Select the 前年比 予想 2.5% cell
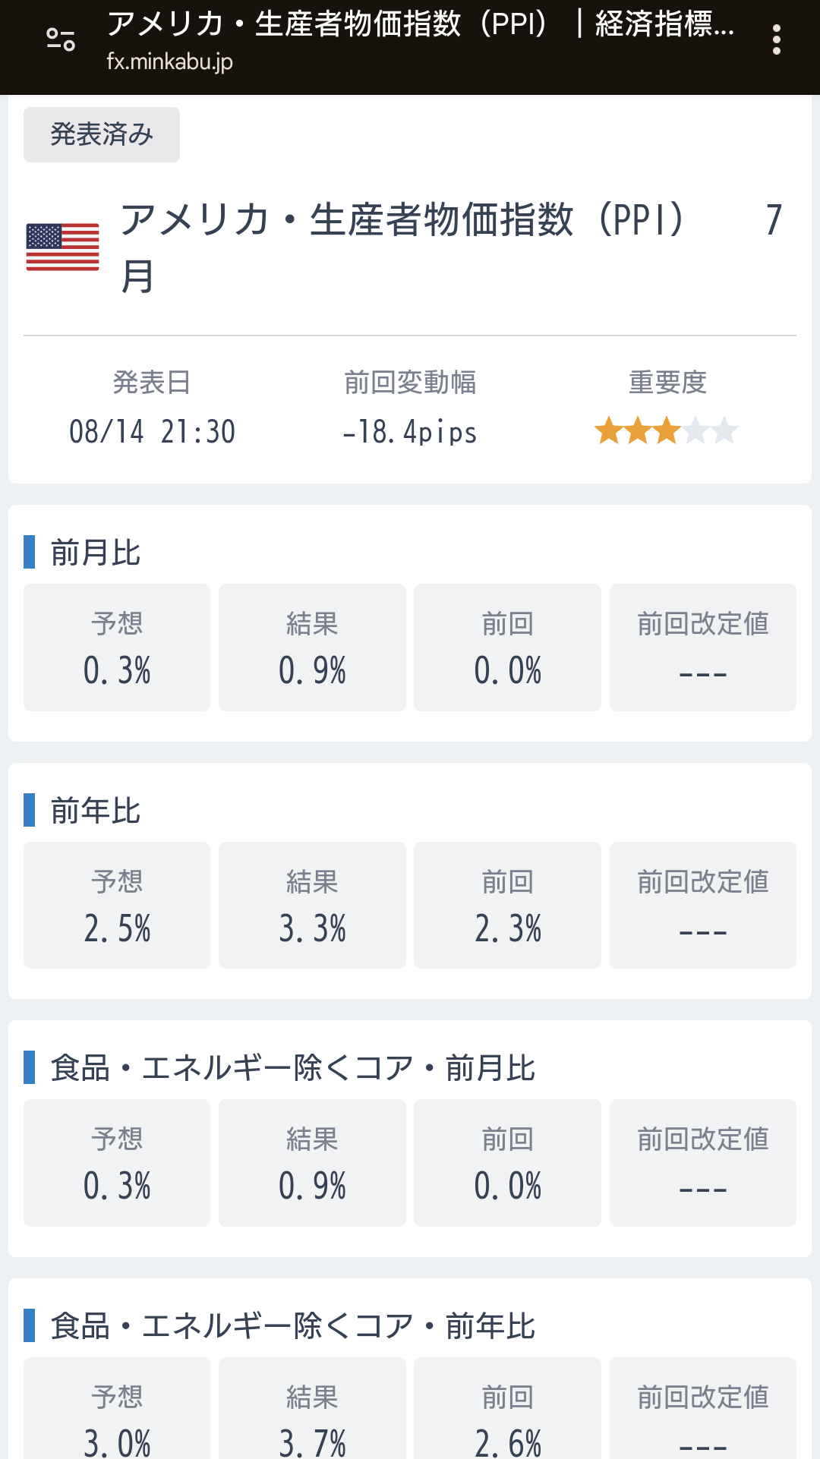Screen dimensions: 820x1459 pyautogui.click(x=117, y=905)
